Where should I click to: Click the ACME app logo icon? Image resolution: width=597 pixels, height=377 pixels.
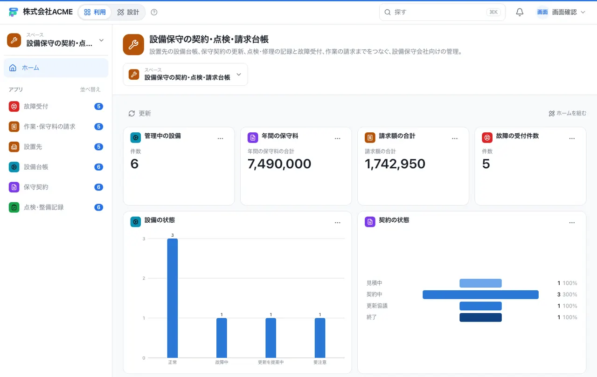14,12
